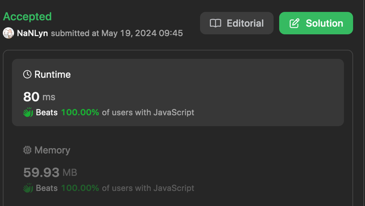
Task: Select the Memory section heading
Action: 52,150
